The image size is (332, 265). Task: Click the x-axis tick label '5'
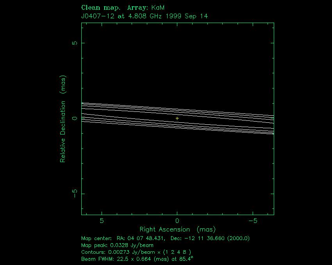[x=102, y=221]
